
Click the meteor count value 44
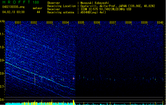click(38, 12)
